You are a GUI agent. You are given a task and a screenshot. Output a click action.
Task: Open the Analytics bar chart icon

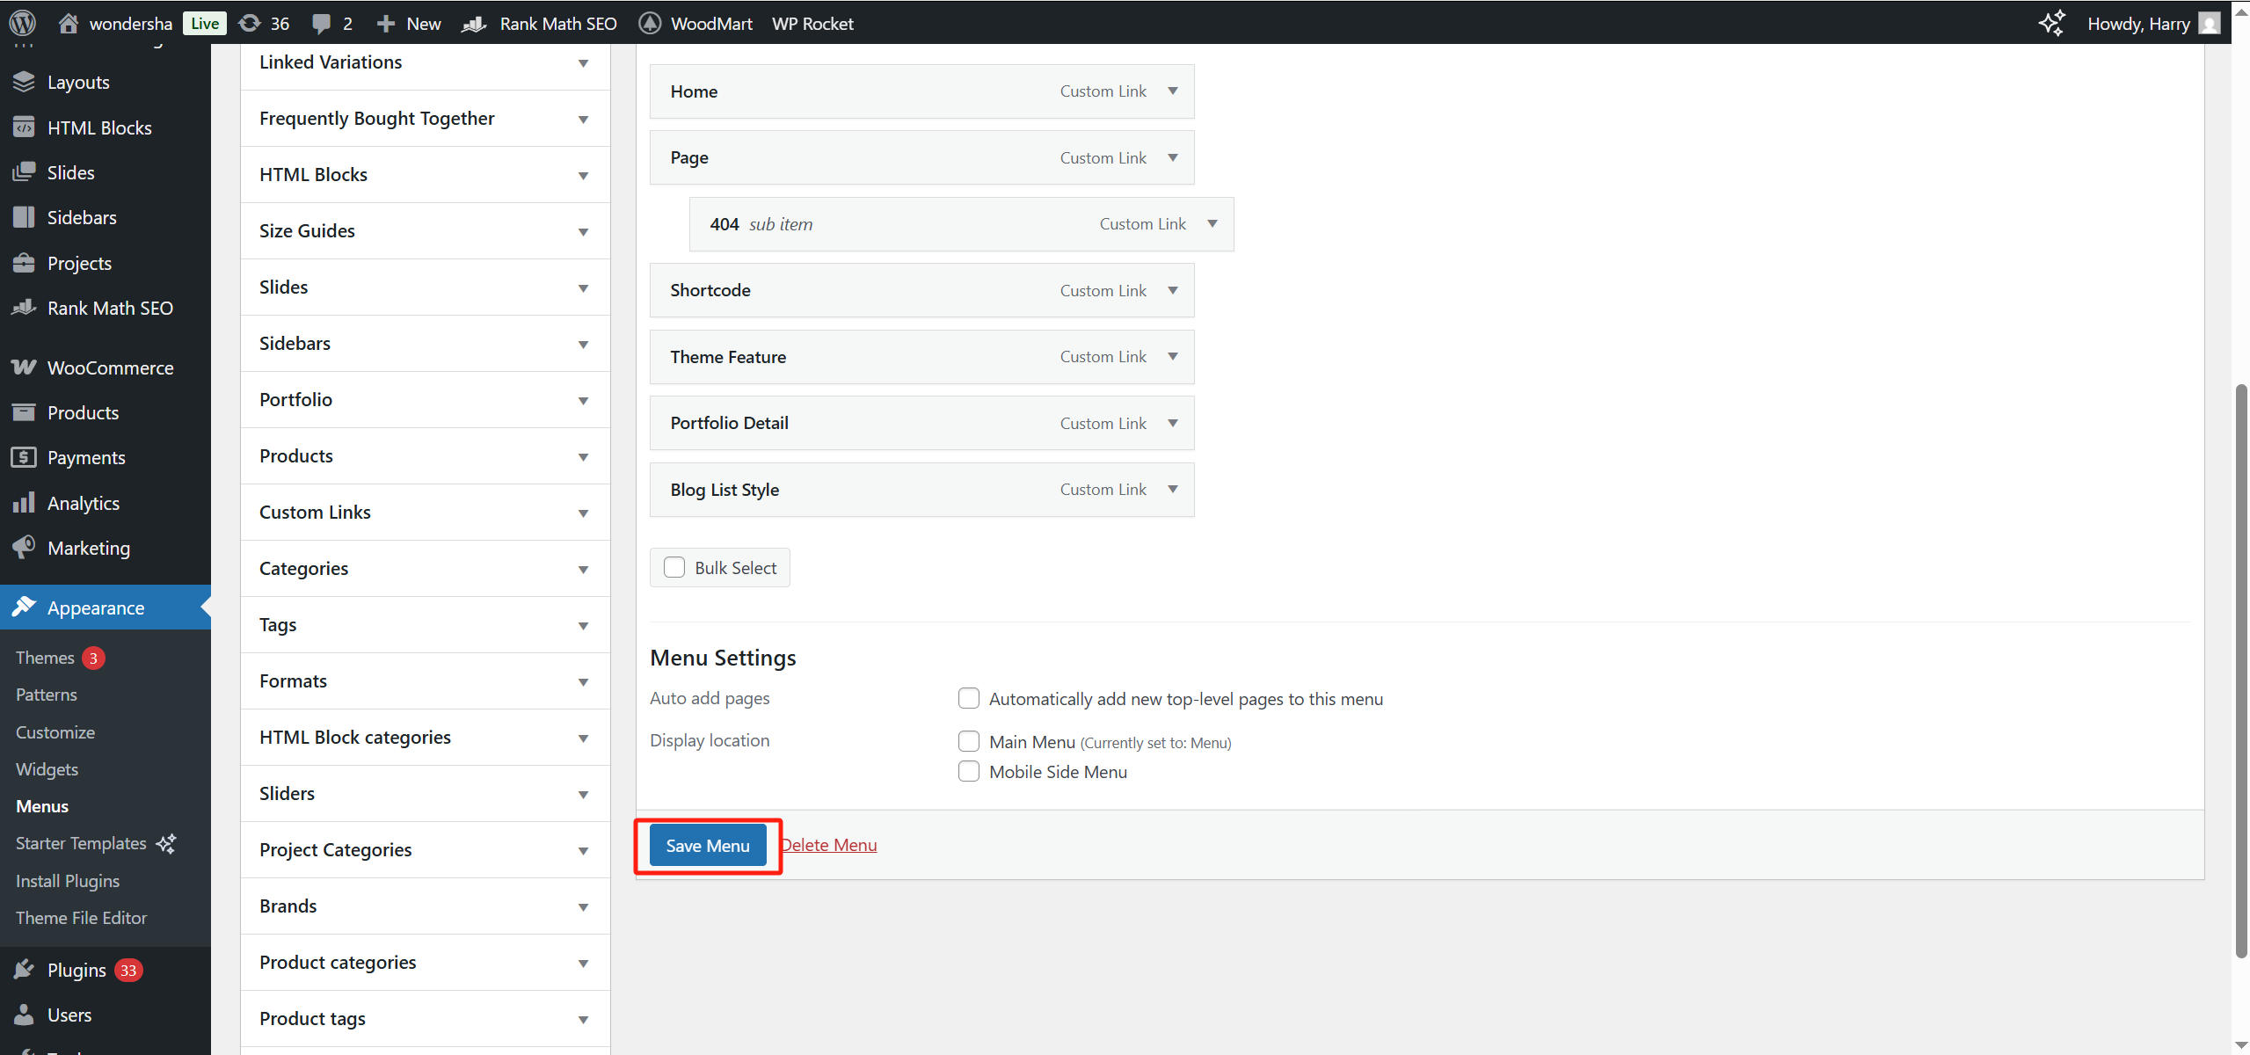tap(24, 503)
